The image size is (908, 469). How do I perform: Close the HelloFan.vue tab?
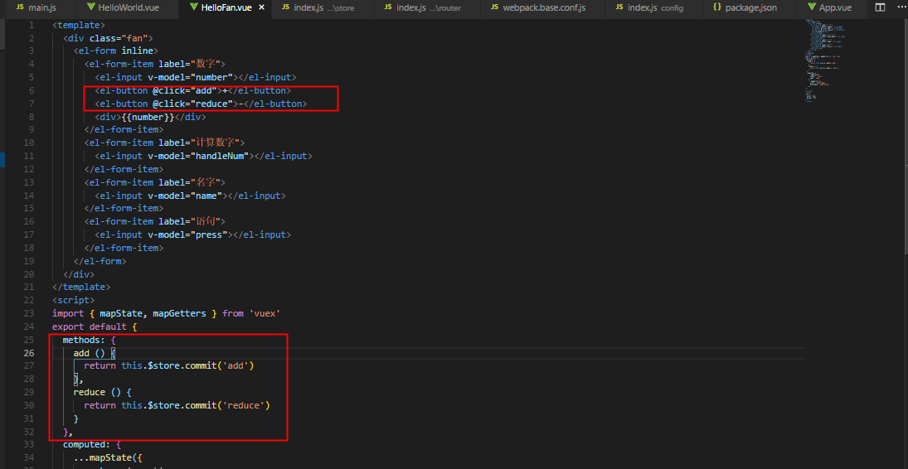(261, 7)
